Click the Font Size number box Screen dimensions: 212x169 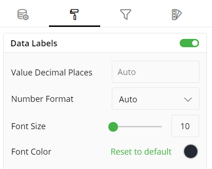tap(185, 126)
